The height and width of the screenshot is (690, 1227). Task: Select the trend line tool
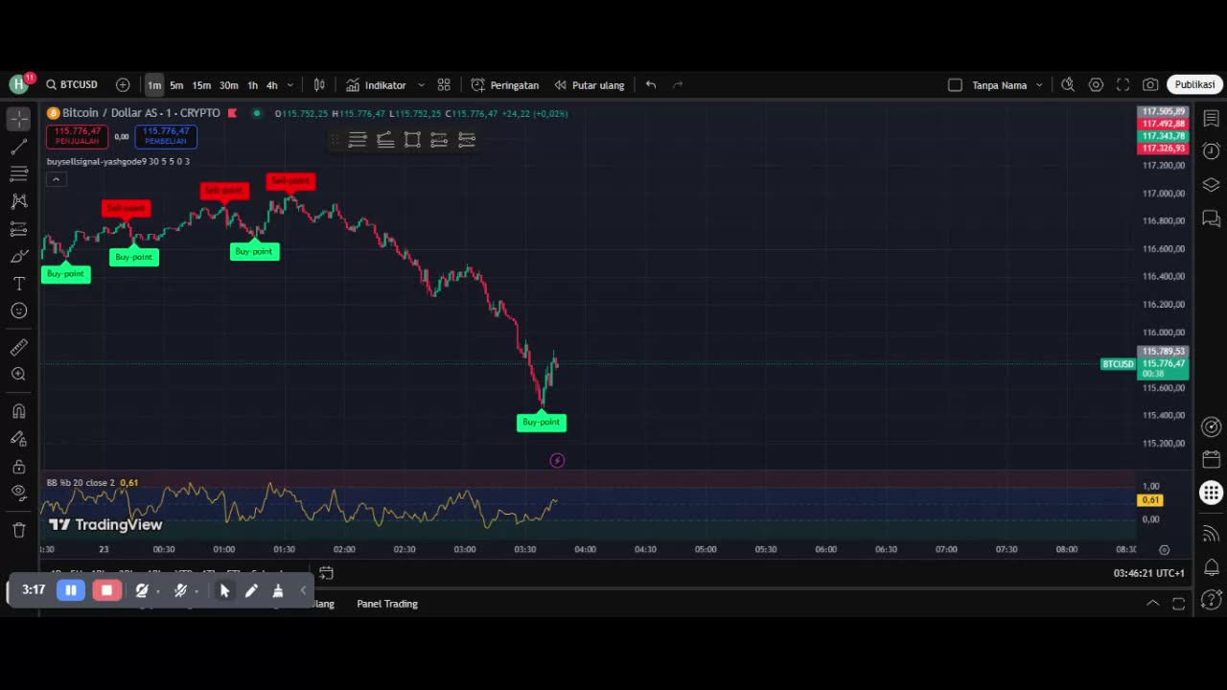[18, 147]
